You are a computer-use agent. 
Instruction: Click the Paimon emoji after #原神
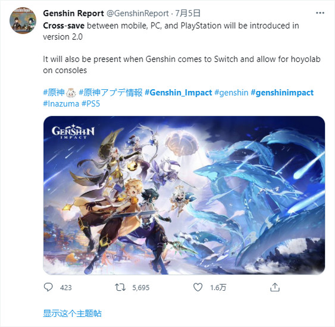pyautogui.click(x=71, y=93)
